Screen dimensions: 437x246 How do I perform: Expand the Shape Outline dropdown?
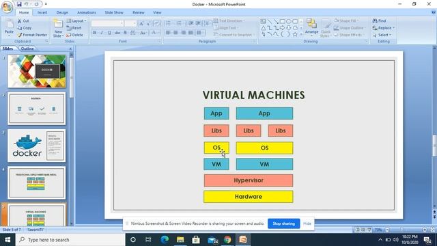pyautogui.click(x=349, y=28)
